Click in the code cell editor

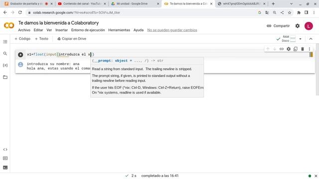pos(167,54)
